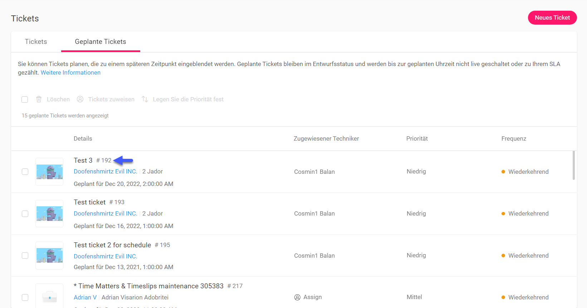
Task: Select the checkbox for Test ticket #193
Action: 25,213
